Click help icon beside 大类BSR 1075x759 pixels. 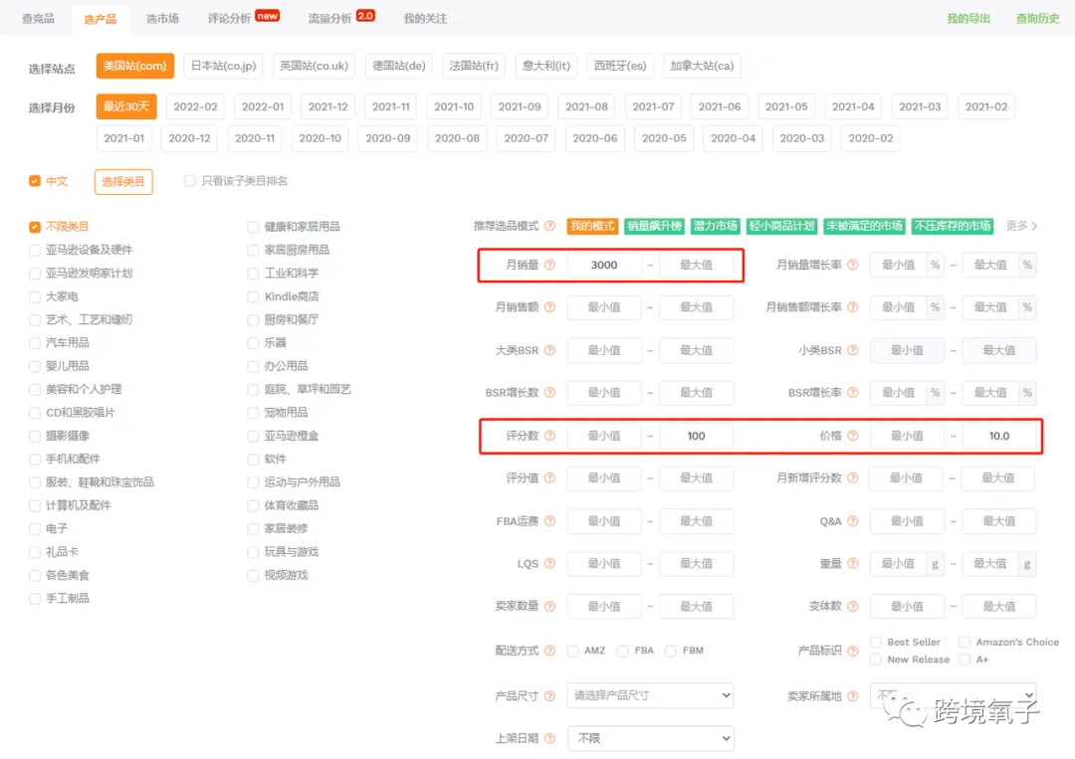click(549, 350)
